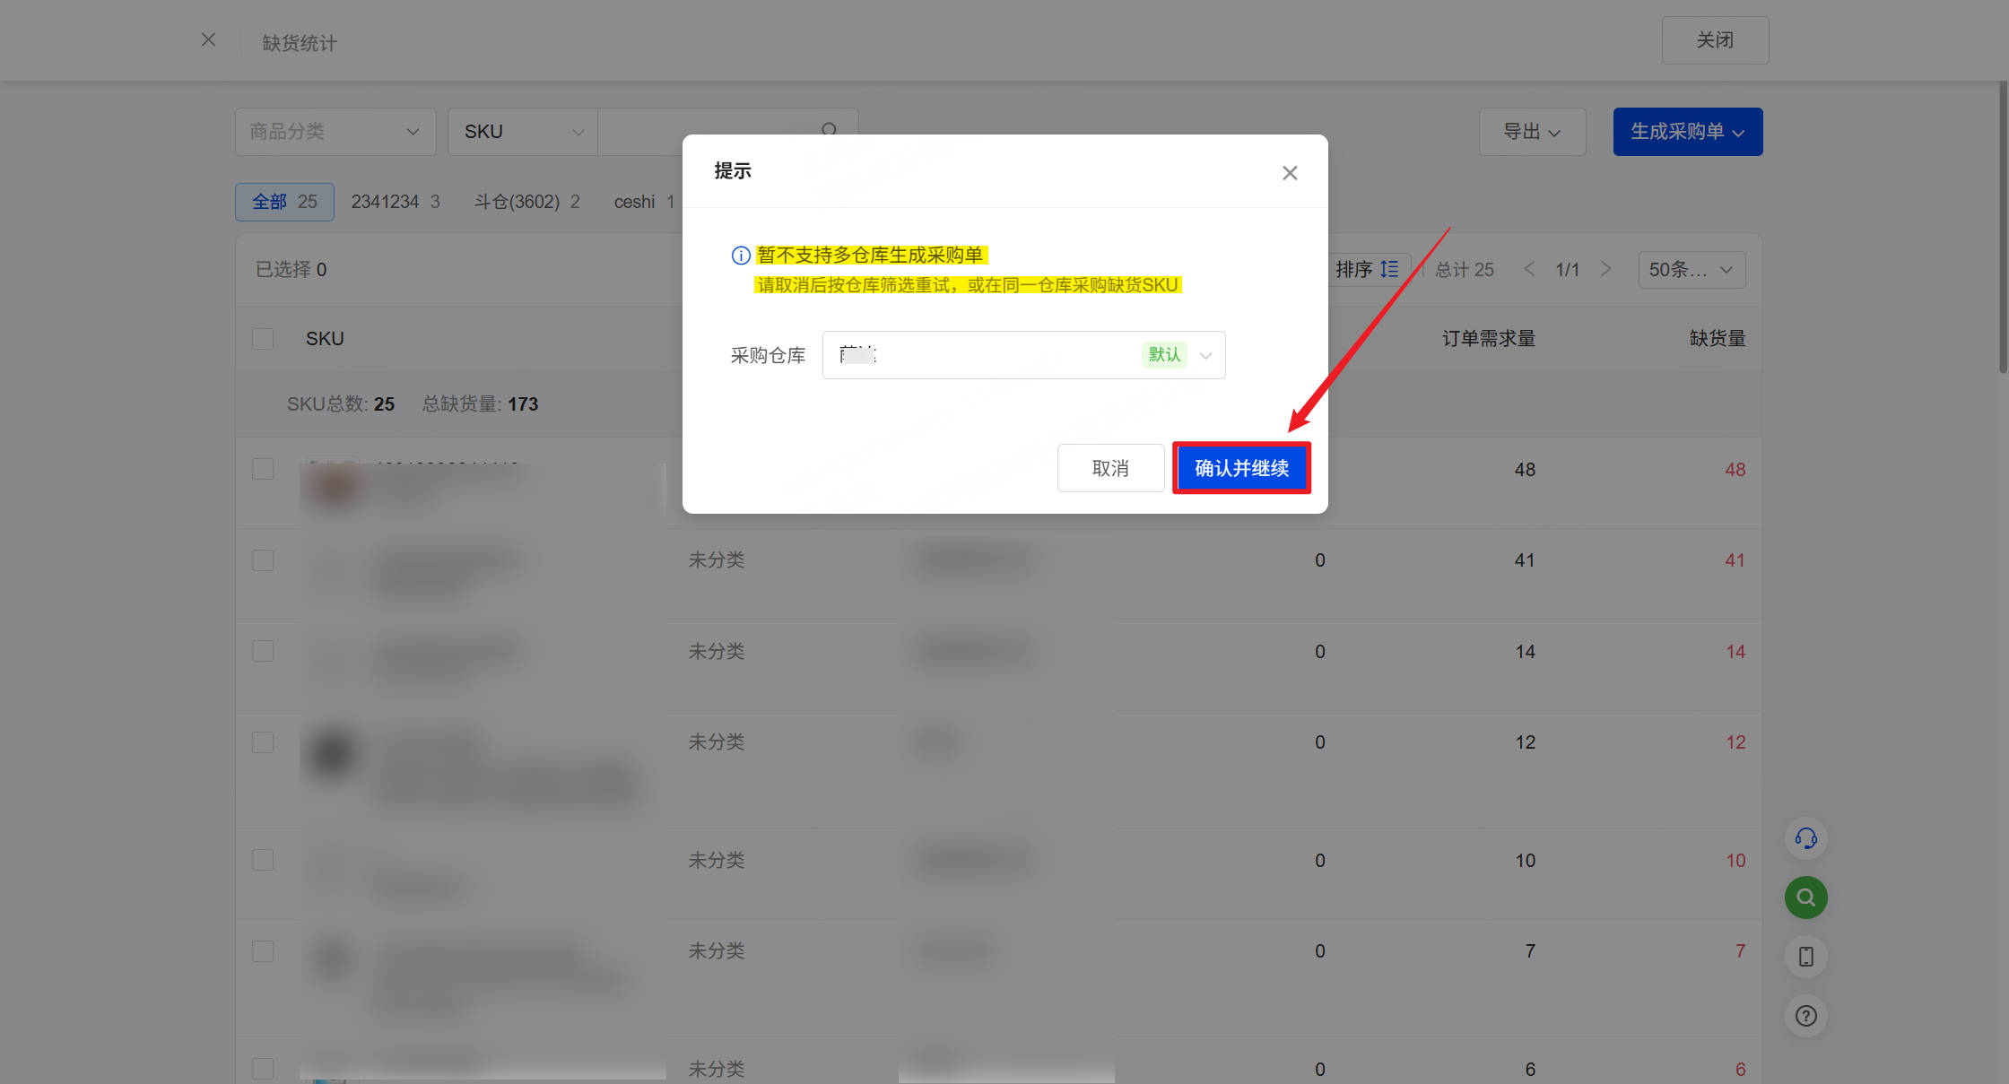Screen dimensions: 2009x1084
Task: Click the mobile phone floating icon
Action: pyautogui.click(x=1805, y=957)
